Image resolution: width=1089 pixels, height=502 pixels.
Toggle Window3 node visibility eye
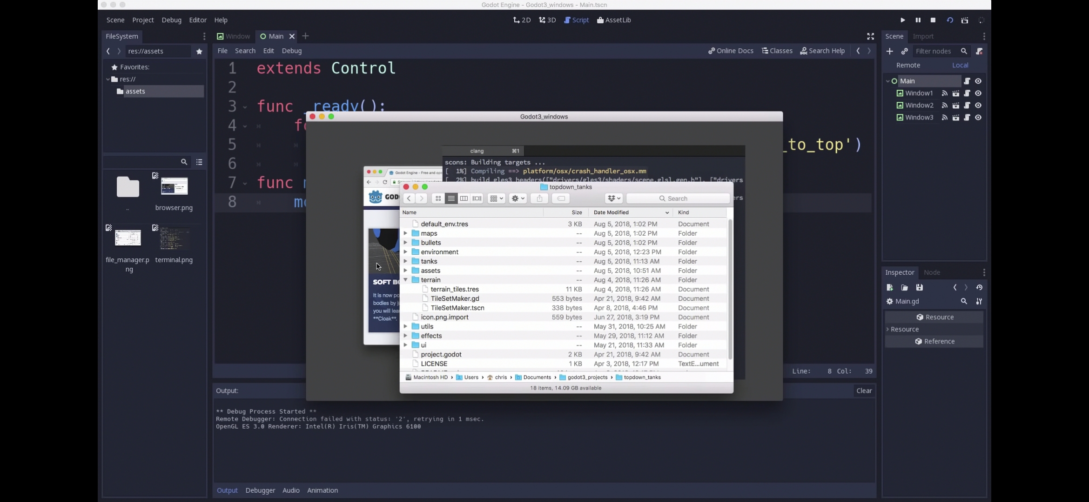tap(978, 118)
